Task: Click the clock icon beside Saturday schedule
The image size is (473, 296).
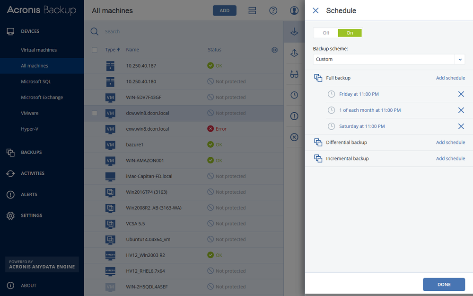Action: pos(331,126)
